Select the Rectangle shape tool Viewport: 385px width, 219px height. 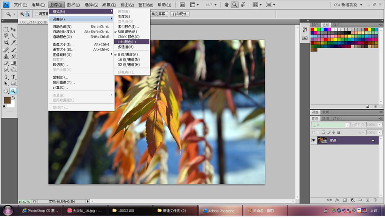(x=13, y=83)
